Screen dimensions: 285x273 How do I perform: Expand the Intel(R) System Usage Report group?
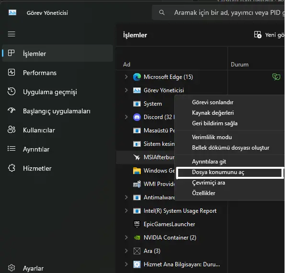pos(126,210)
